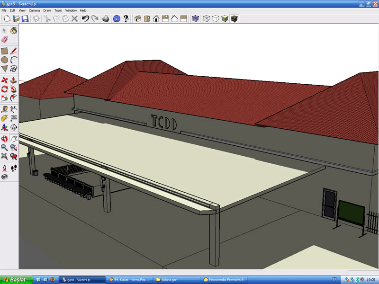The height and width of the screenshot is (284, 379).
Task: Open the Edit menu
Action: [12, 10]
